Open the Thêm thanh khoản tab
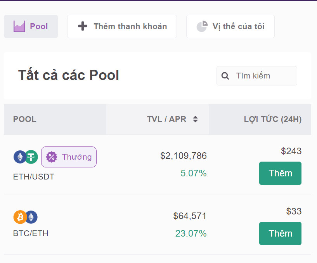The width and height of the screenshot is (317, 263). tap(122, 26)
